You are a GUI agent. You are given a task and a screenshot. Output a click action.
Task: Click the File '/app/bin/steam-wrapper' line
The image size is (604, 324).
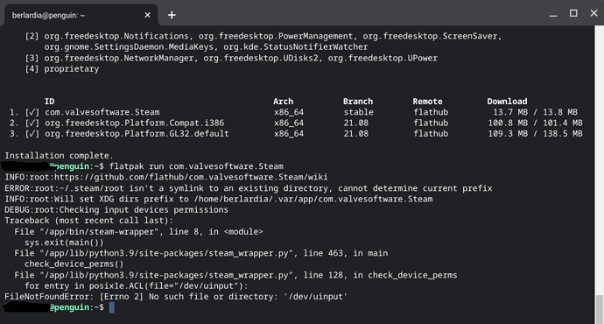click(138, 231)
